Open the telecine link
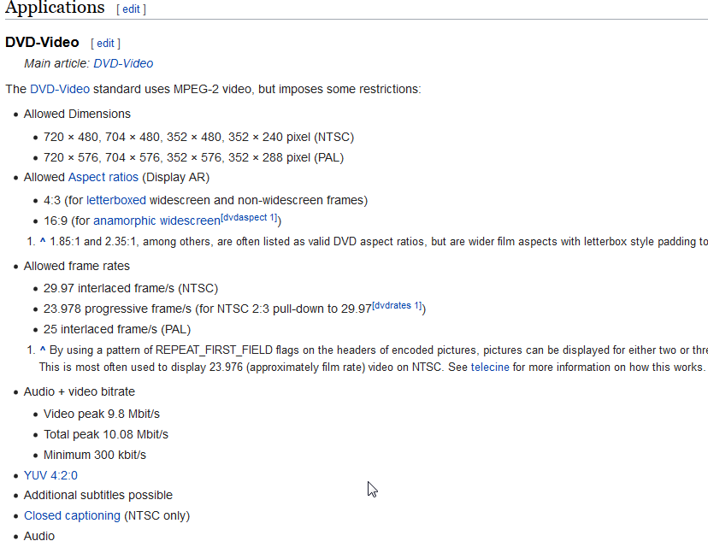The width and height of the screenshot is (708, 547). click(490, 367)
